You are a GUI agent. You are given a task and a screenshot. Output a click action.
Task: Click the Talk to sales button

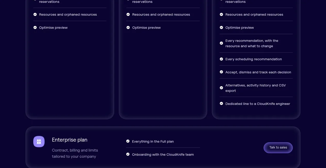(278, 147)
